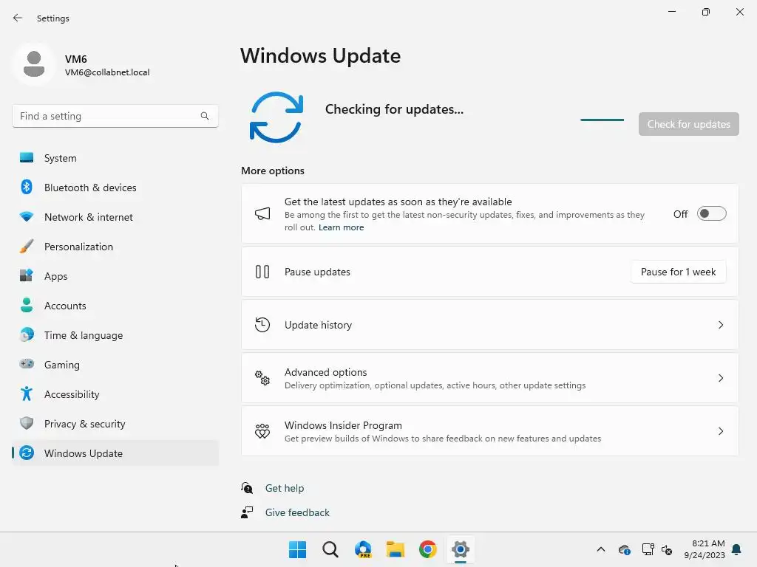Select System in the settings sidebar
The height and width of the screenshot is (567, 757).
click(115, 158)
